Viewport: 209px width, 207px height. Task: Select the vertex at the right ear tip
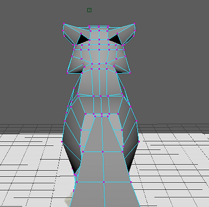[x=134, y=24]
